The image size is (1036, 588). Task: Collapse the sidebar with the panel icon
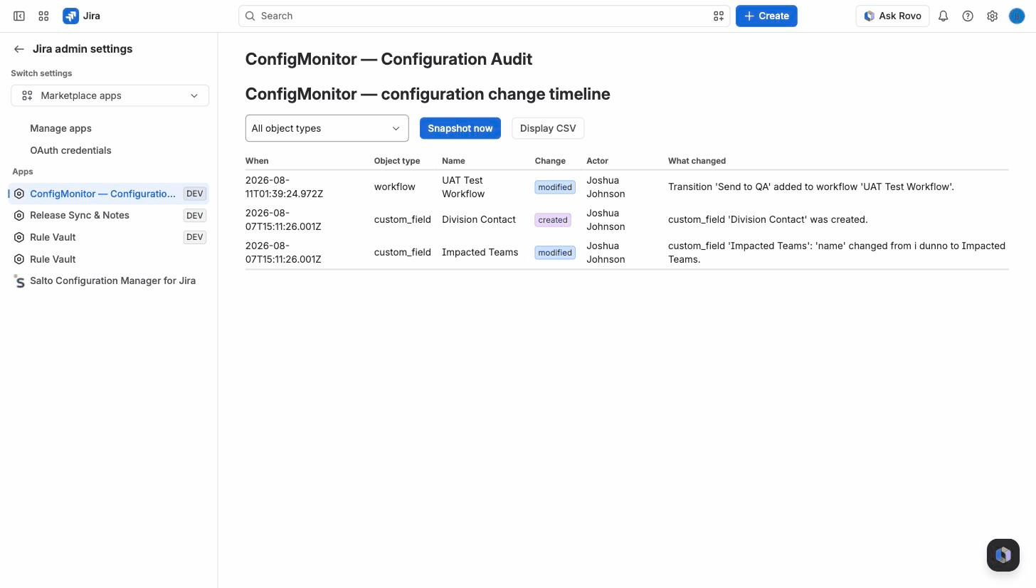pyautogui.click(x=19, y=16)
